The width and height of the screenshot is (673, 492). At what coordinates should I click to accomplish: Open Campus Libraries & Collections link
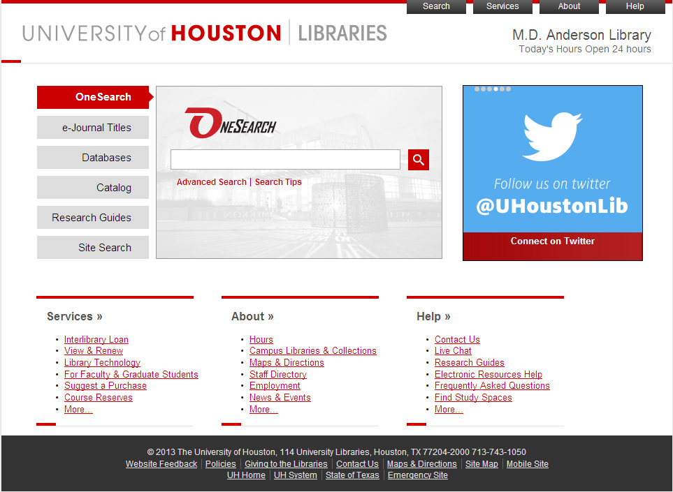coord(313,350)
